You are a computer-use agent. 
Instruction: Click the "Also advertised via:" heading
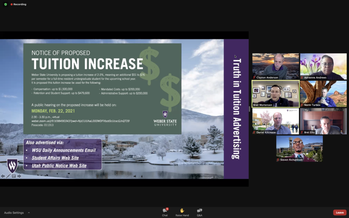(45, 143)
